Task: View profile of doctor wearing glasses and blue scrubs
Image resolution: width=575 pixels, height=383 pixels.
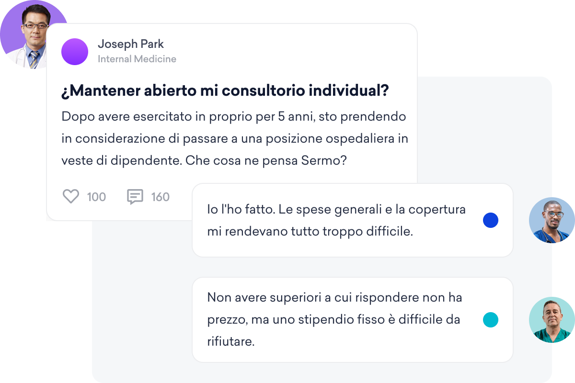Action: (552, 220)
